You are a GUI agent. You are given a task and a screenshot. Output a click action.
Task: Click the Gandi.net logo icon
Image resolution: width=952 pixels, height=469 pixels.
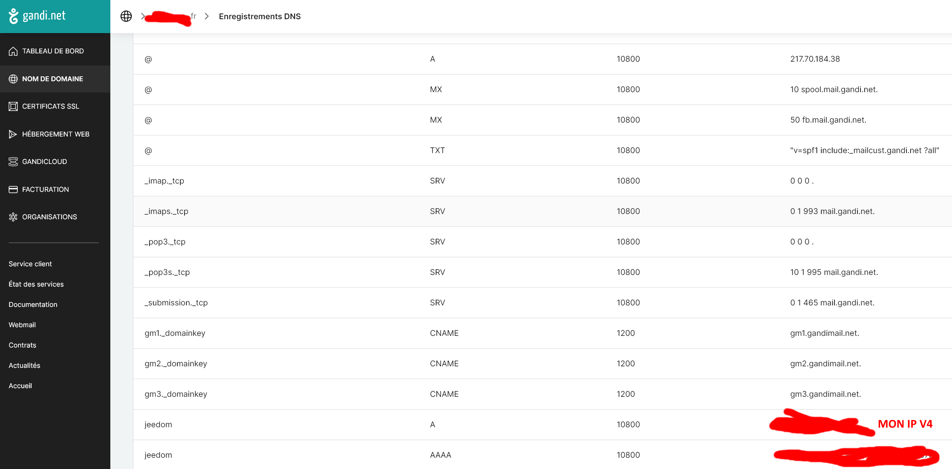point(14,16)
